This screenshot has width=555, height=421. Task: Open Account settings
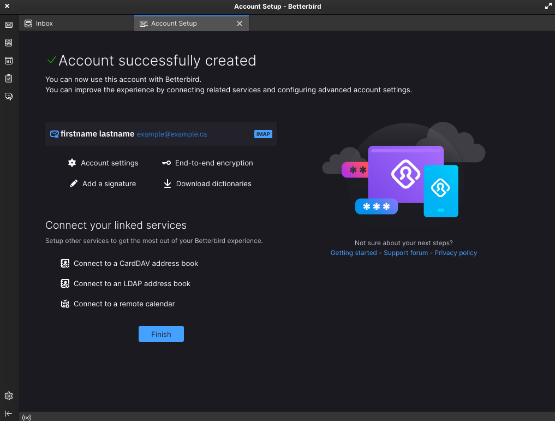point(103,163)
